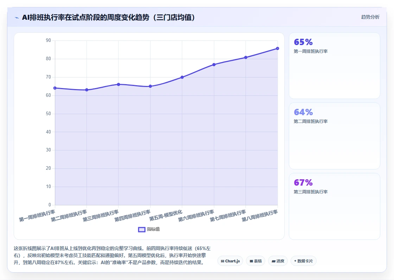This screenshot has width=394, height=280.
Task: Select the 第八周排班执行率 data point
Action: click(x=278, y=48)
